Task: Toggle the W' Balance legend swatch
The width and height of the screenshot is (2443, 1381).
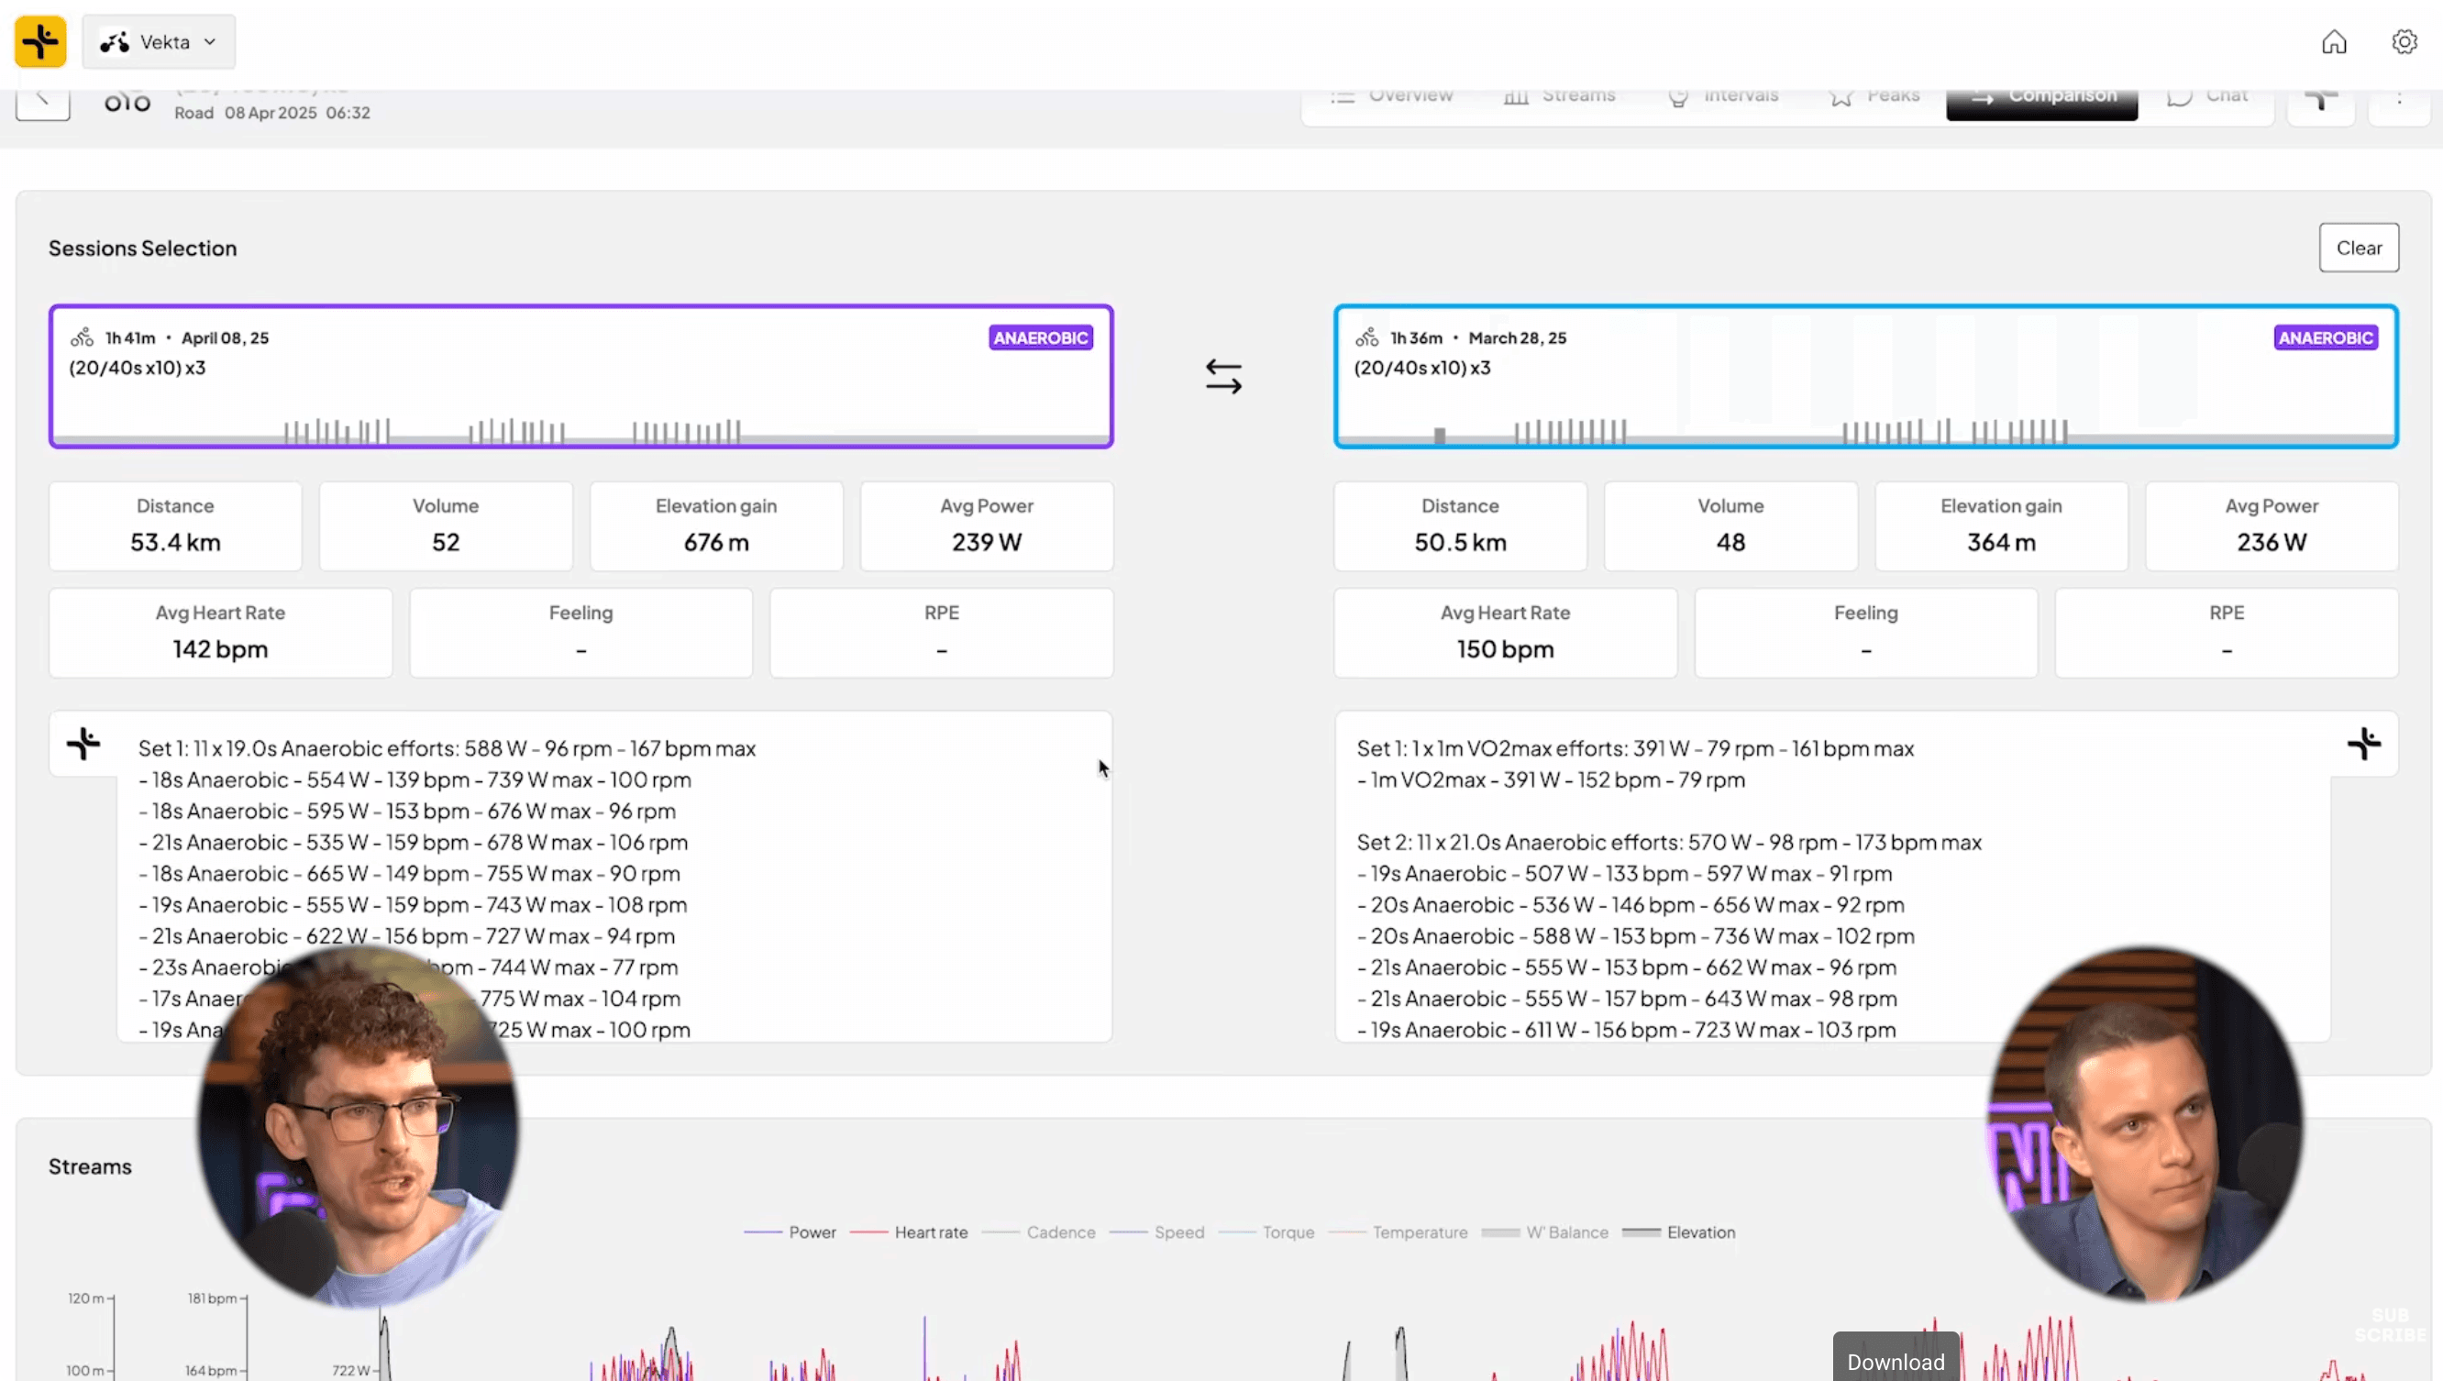Action: [1500, 1232]
